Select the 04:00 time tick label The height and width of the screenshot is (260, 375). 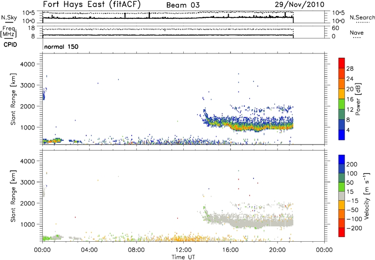(89, 250)
